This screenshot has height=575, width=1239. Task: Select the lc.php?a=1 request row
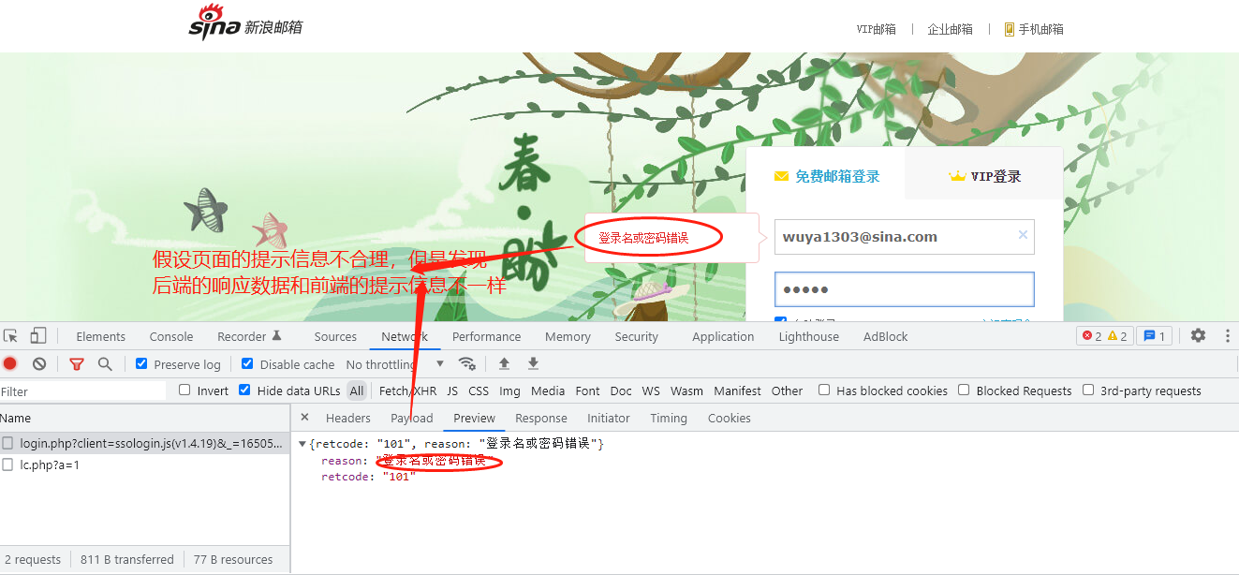(144, 464)
